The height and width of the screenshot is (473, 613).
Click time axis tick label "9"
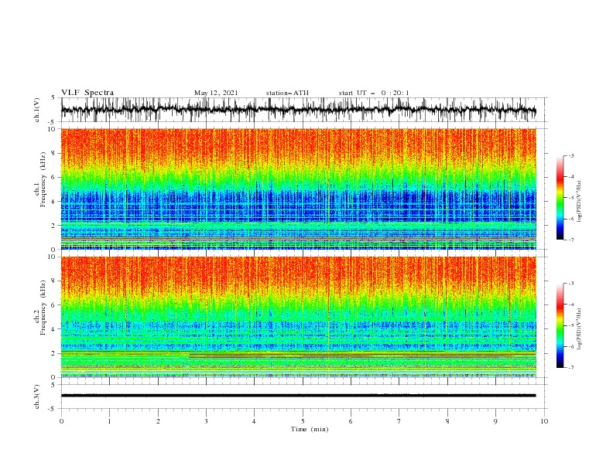[x=495, y=421]
